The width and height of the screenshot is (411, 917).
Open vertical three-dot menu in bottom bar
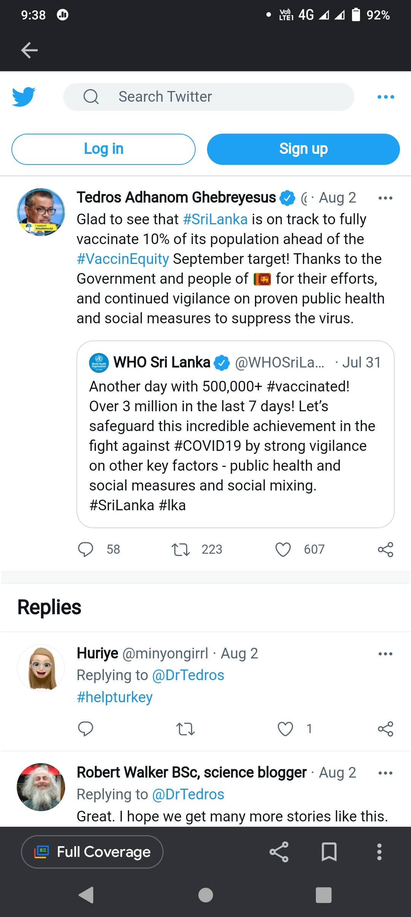(x=379, y=852)
